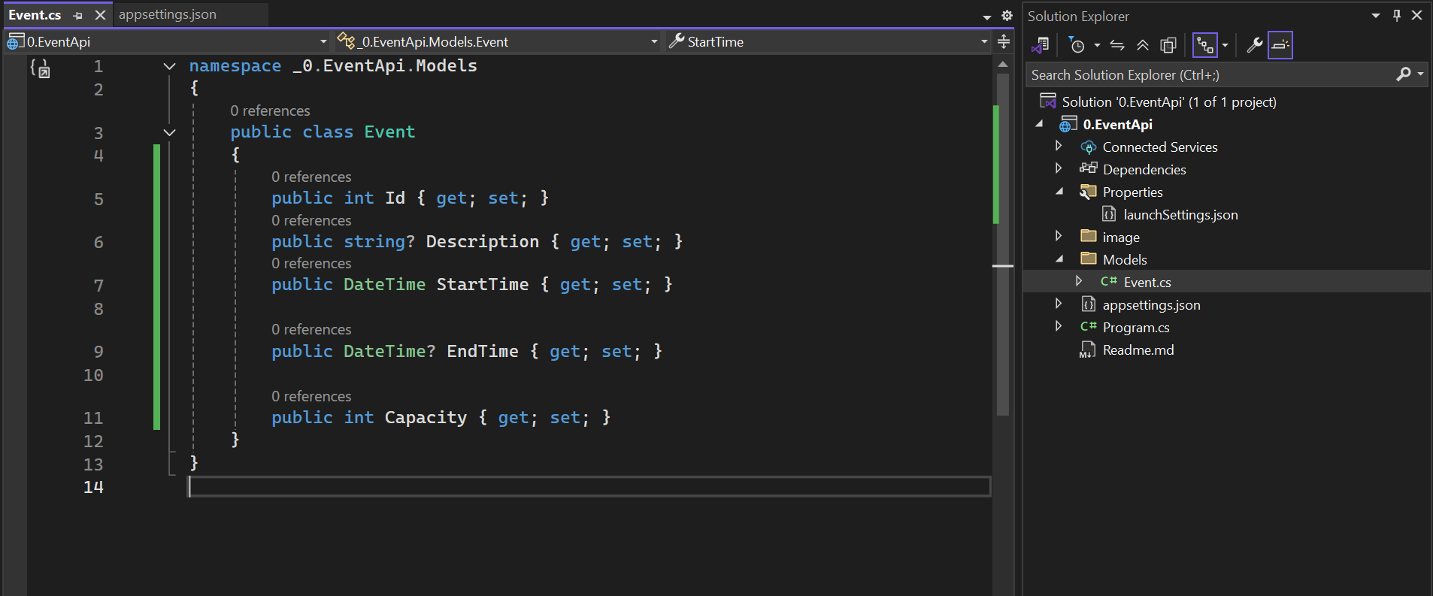This screenshot has width=1433, height=596.
Task: Close the Solution Explorer panel
Action: pyautogui.click(x=1417, y=16)
